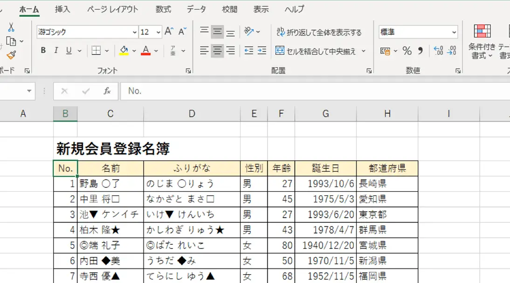This screenshot has width=510, height=283.
Task: Apply percent style
Action: click(407, 51)
